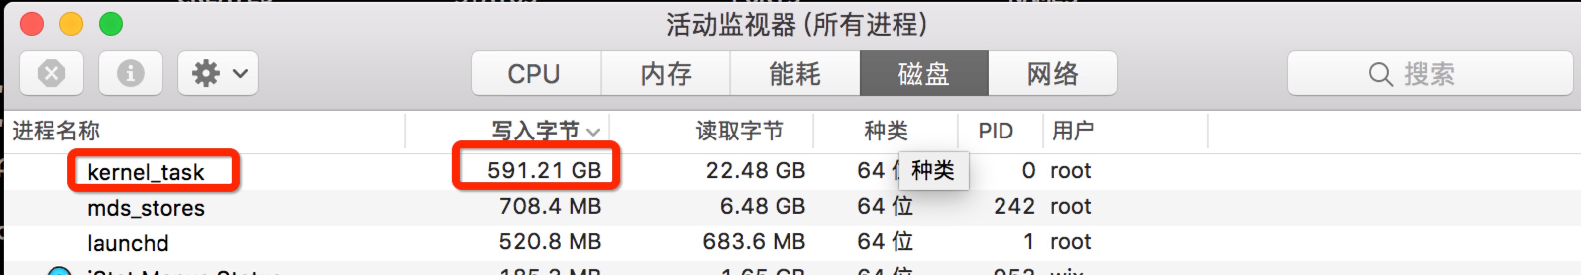Sort by 种类 column header

(x=886, y=131)
